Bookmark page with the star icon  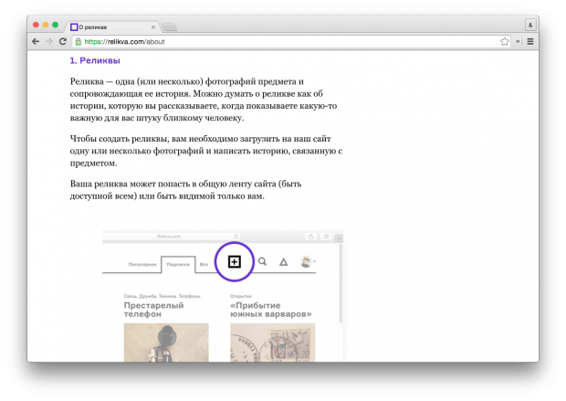coord(504,41)
